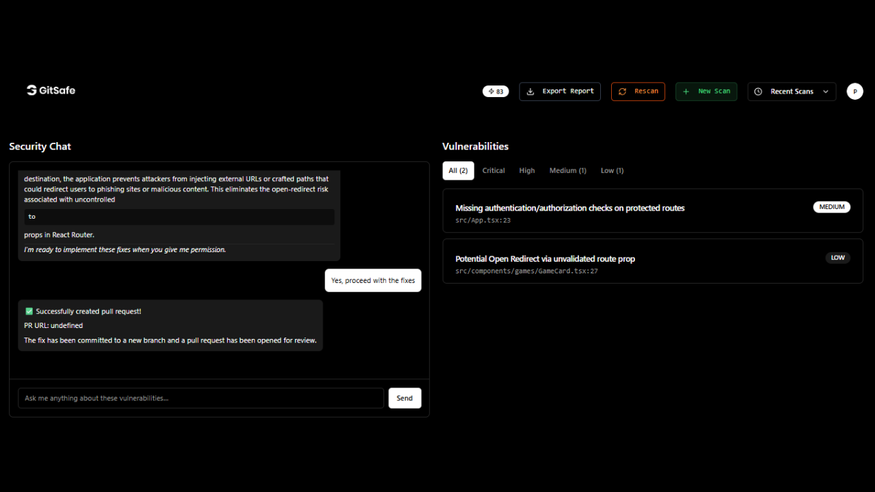Start a Rescan of the repository
This screenshot has width=875, height=492.
(x=638, y=91)
